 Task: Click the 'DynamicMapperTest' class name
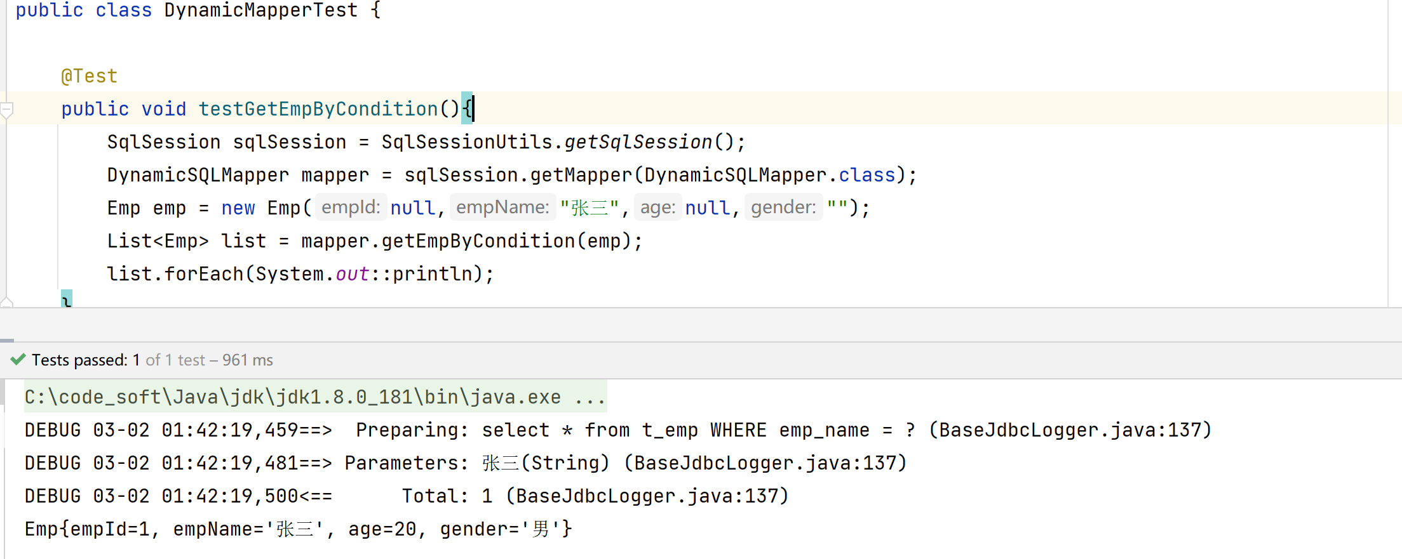pyautogui.click(x=261, y=10)
